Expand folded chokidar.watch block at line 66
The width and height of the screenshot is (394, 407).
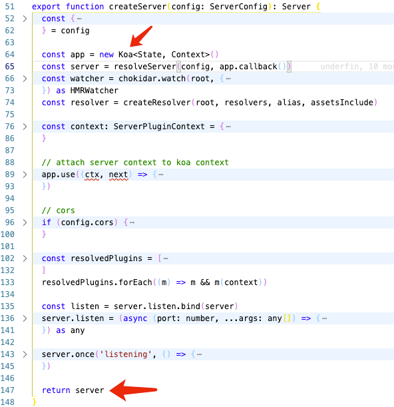[25, 79]
